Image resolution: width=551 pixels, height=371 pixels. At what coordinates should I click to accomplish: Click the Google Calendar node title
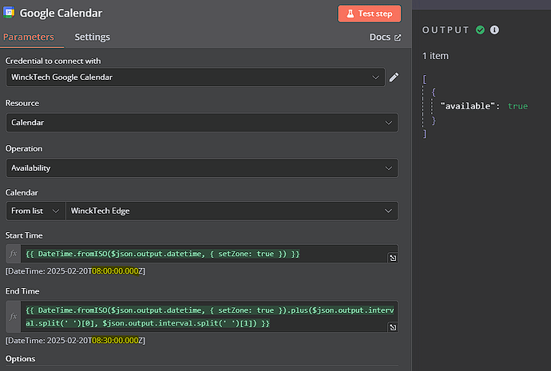point(61,13)
